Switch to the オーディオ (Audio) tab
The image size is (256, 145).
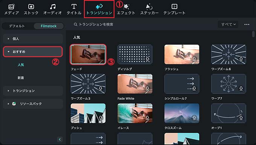(x=53, y=9)
